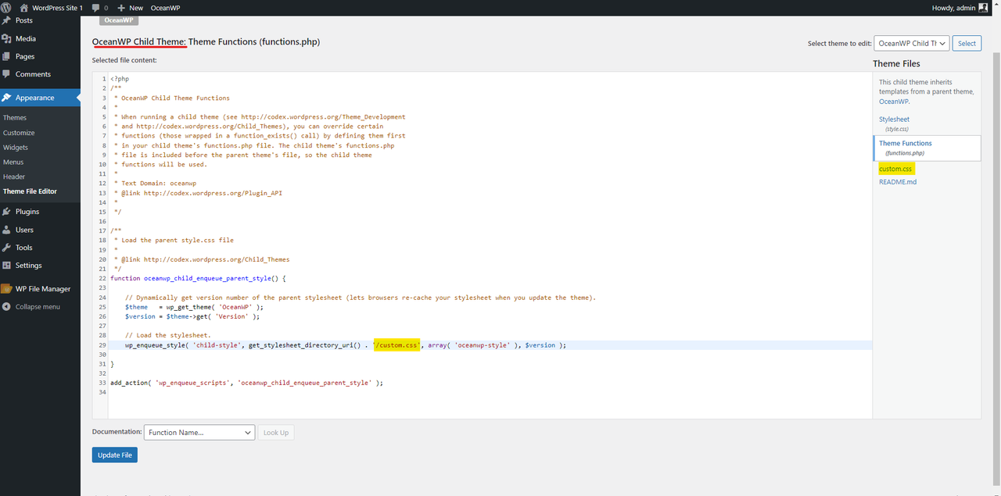This screenshot has width=1001, height=496.
Task: Open the New content menu
Action: point(130,7)
